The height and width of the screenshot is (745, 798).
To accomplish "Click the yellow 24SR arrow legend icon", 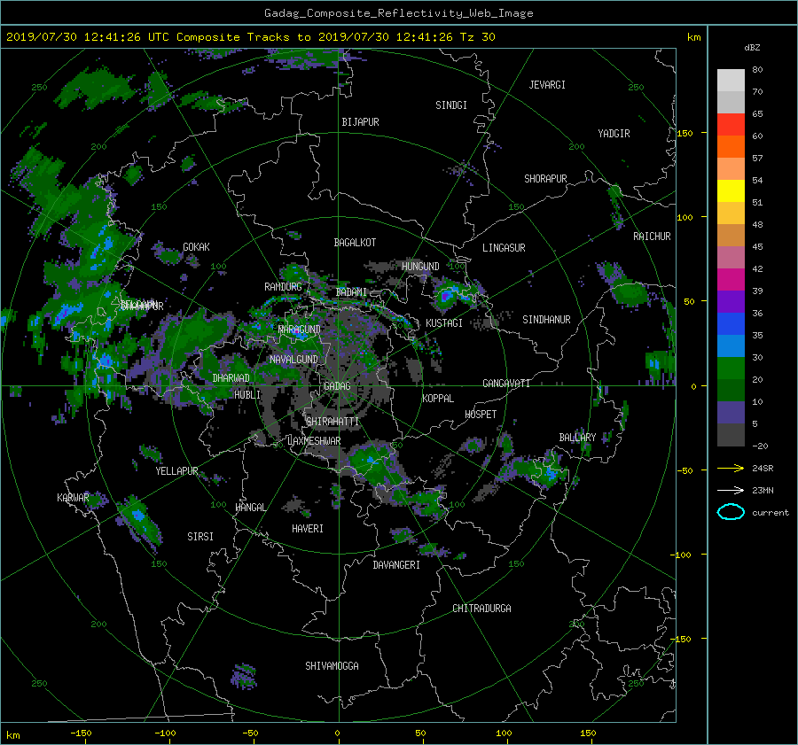I will tap(731, 469).
